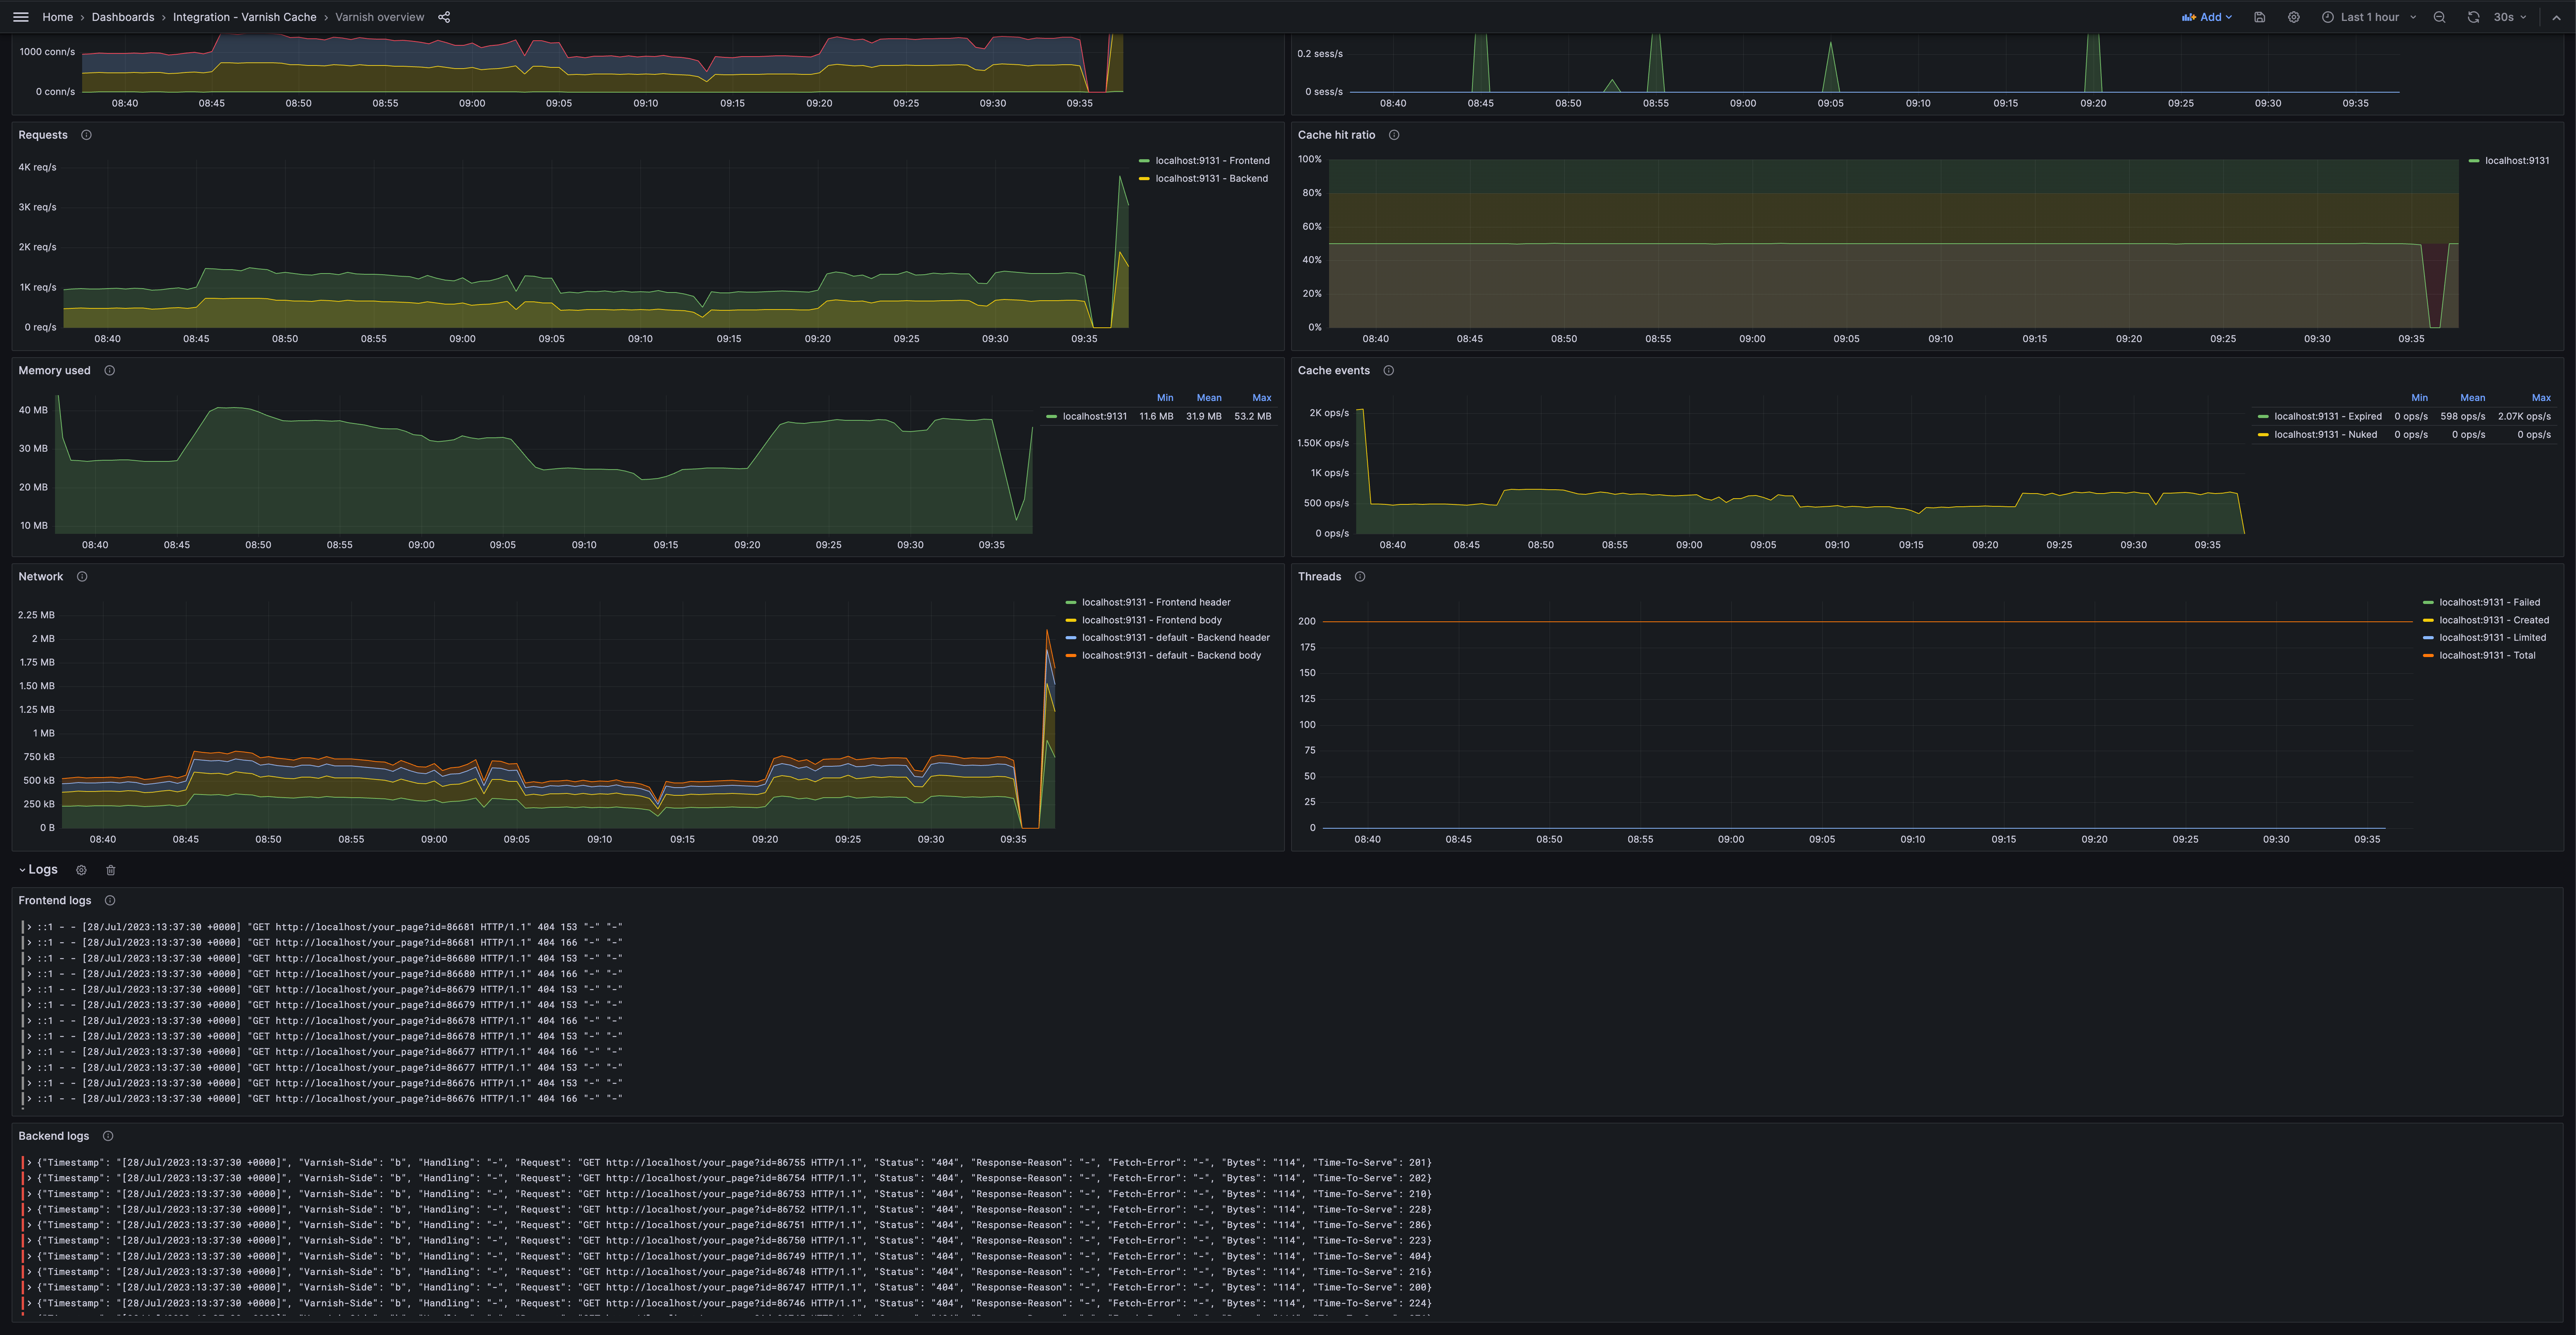Open the main navigation hamburger menu

coord(20,17)
